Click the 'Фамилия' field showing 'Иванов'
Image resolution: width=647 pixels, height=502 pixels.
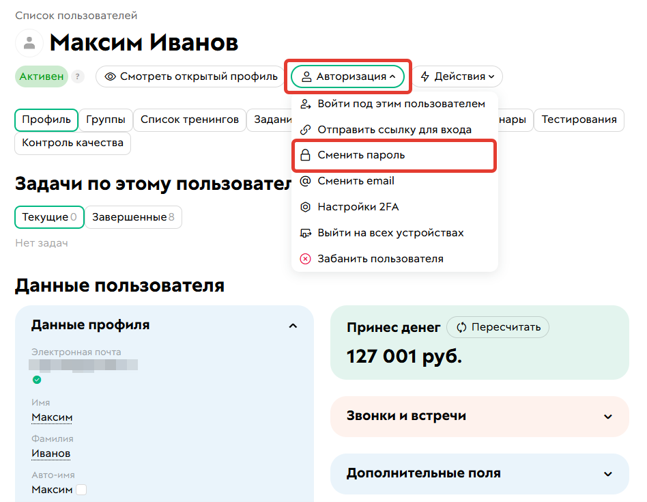click(51, 453)
